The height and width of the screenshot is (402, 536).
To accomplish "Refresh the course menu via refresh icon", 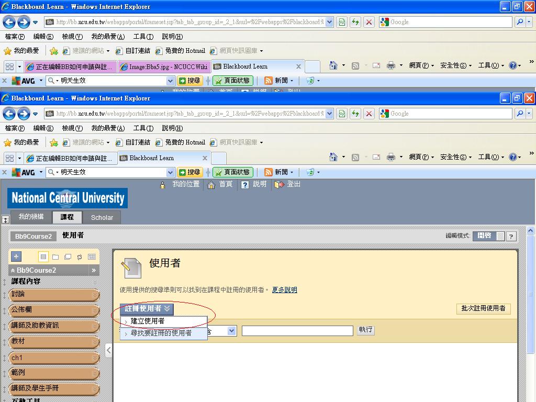I will pos(80,256).
